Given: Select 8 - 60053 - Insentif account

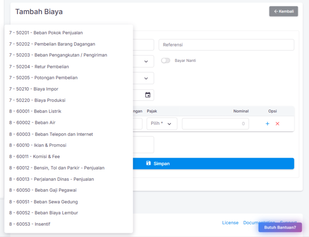Looking at the screenshot, I should tap(30, 224).
